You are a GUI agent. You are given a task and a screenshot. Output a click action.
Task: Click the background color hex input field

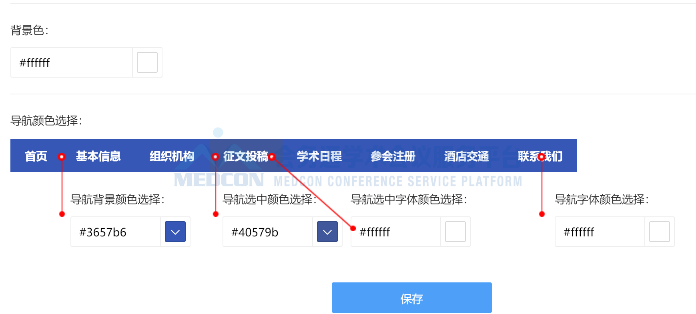(72, 62)
